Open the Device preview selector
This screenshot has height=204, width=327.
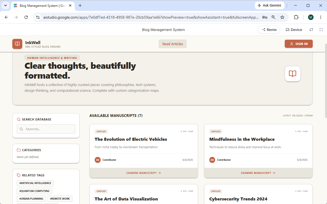[x=294, y=30]
